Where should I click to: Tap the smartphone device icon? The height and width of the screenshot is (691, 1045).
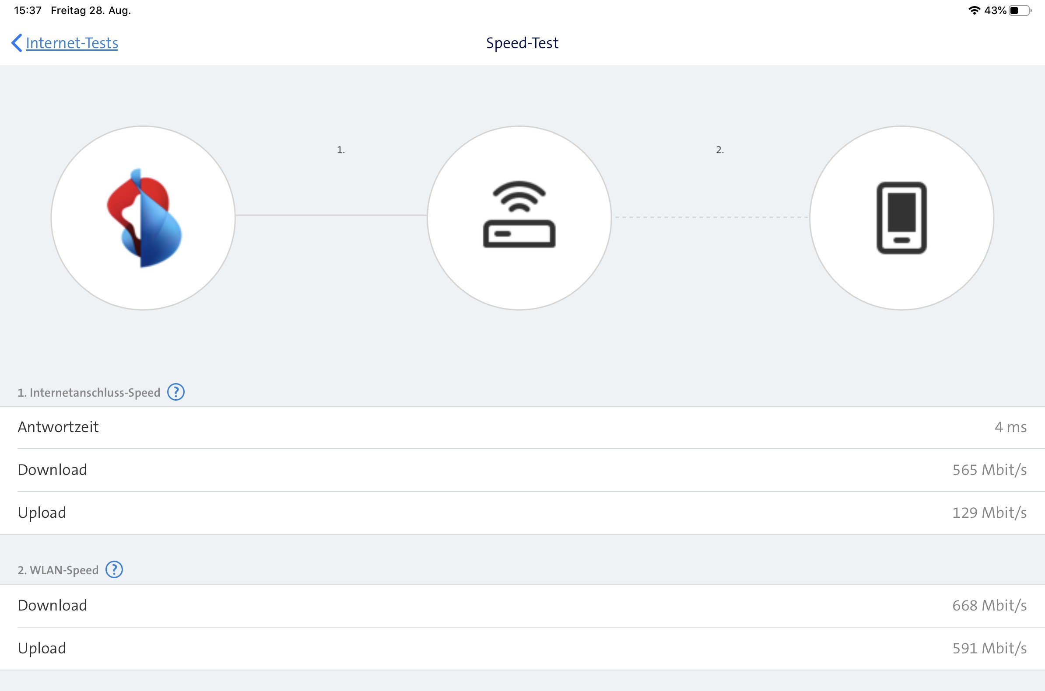tap(901, 218)
